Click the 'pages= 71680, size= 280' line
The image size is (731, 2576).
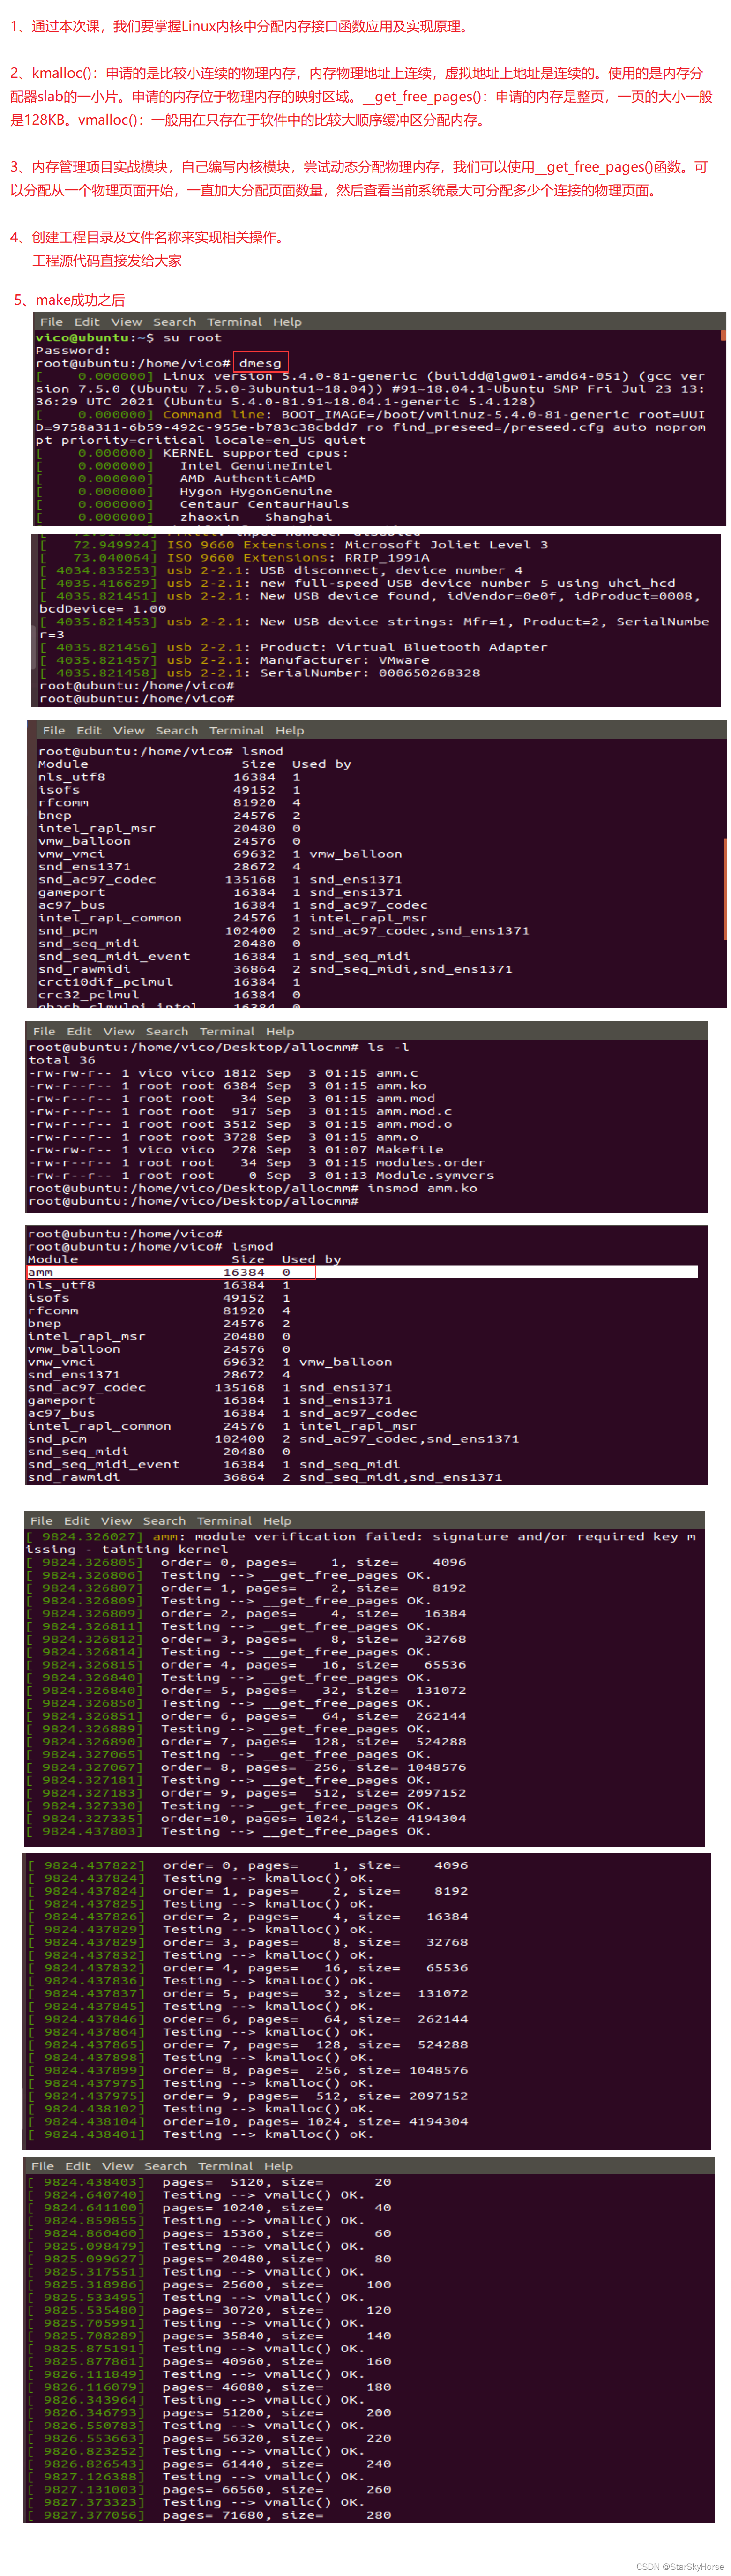[x=277, y=2515]
